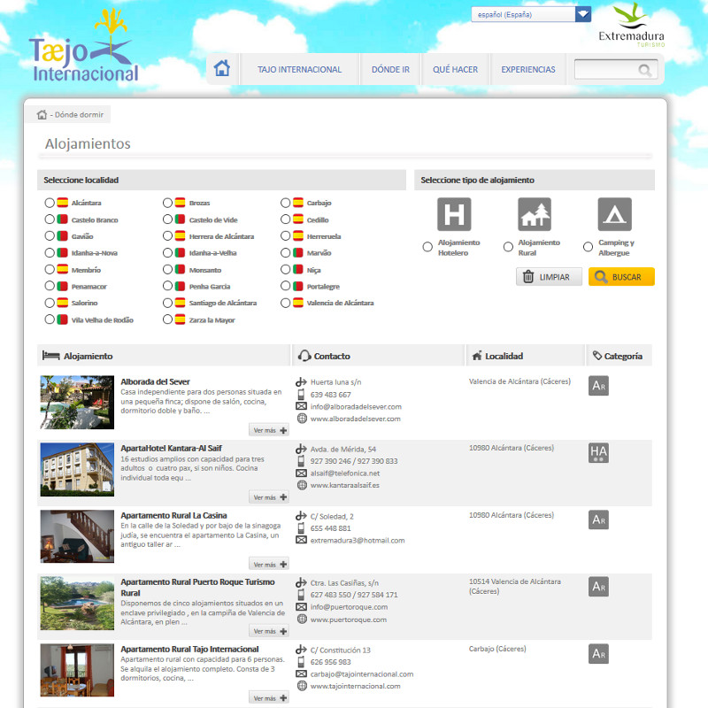Viewport: 708px width, 708px height.
Task: Expand Ver más for Apartamento Rural La Casina
Action: pyautogui.click(x=269, y=564)
